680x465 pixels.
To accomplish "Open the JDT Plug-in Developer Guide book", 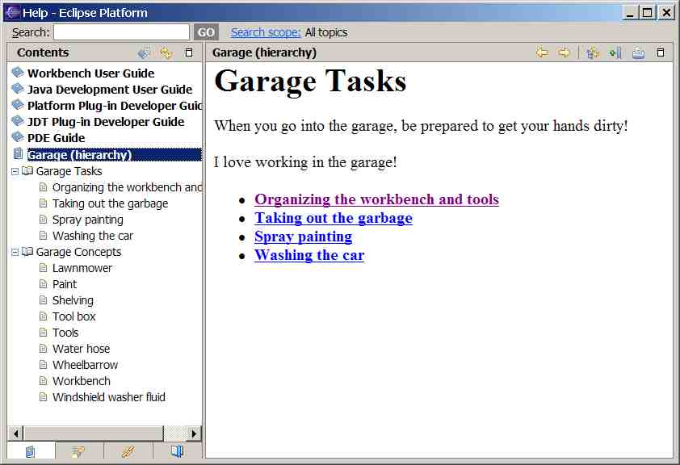I will (106, 122).
